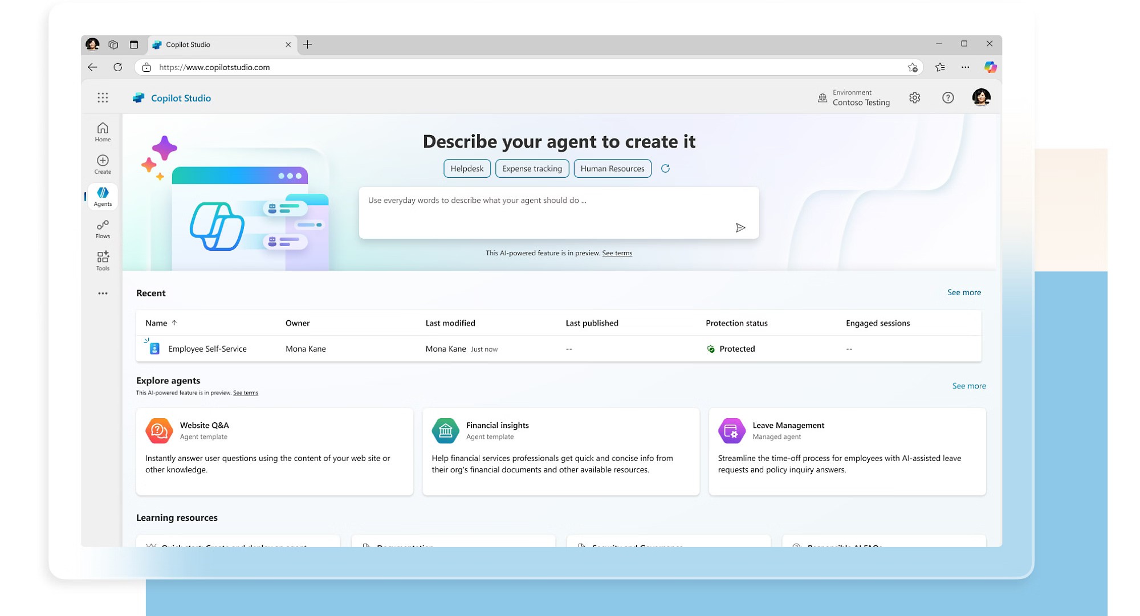
Task: Open the app launcher waffle grid
Action: (103, 98)
